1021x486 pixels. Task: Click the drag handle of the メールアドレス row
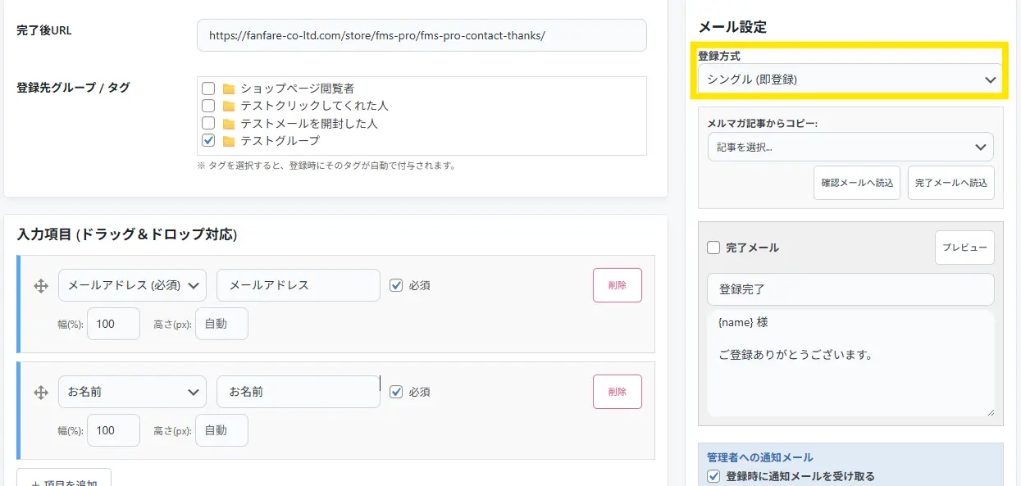coord(40,286)
